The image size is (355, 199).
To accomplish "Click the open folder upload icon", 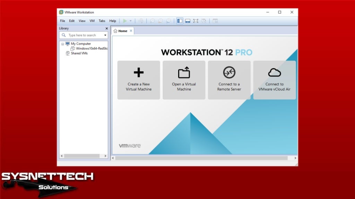I will tap(184, 72).
